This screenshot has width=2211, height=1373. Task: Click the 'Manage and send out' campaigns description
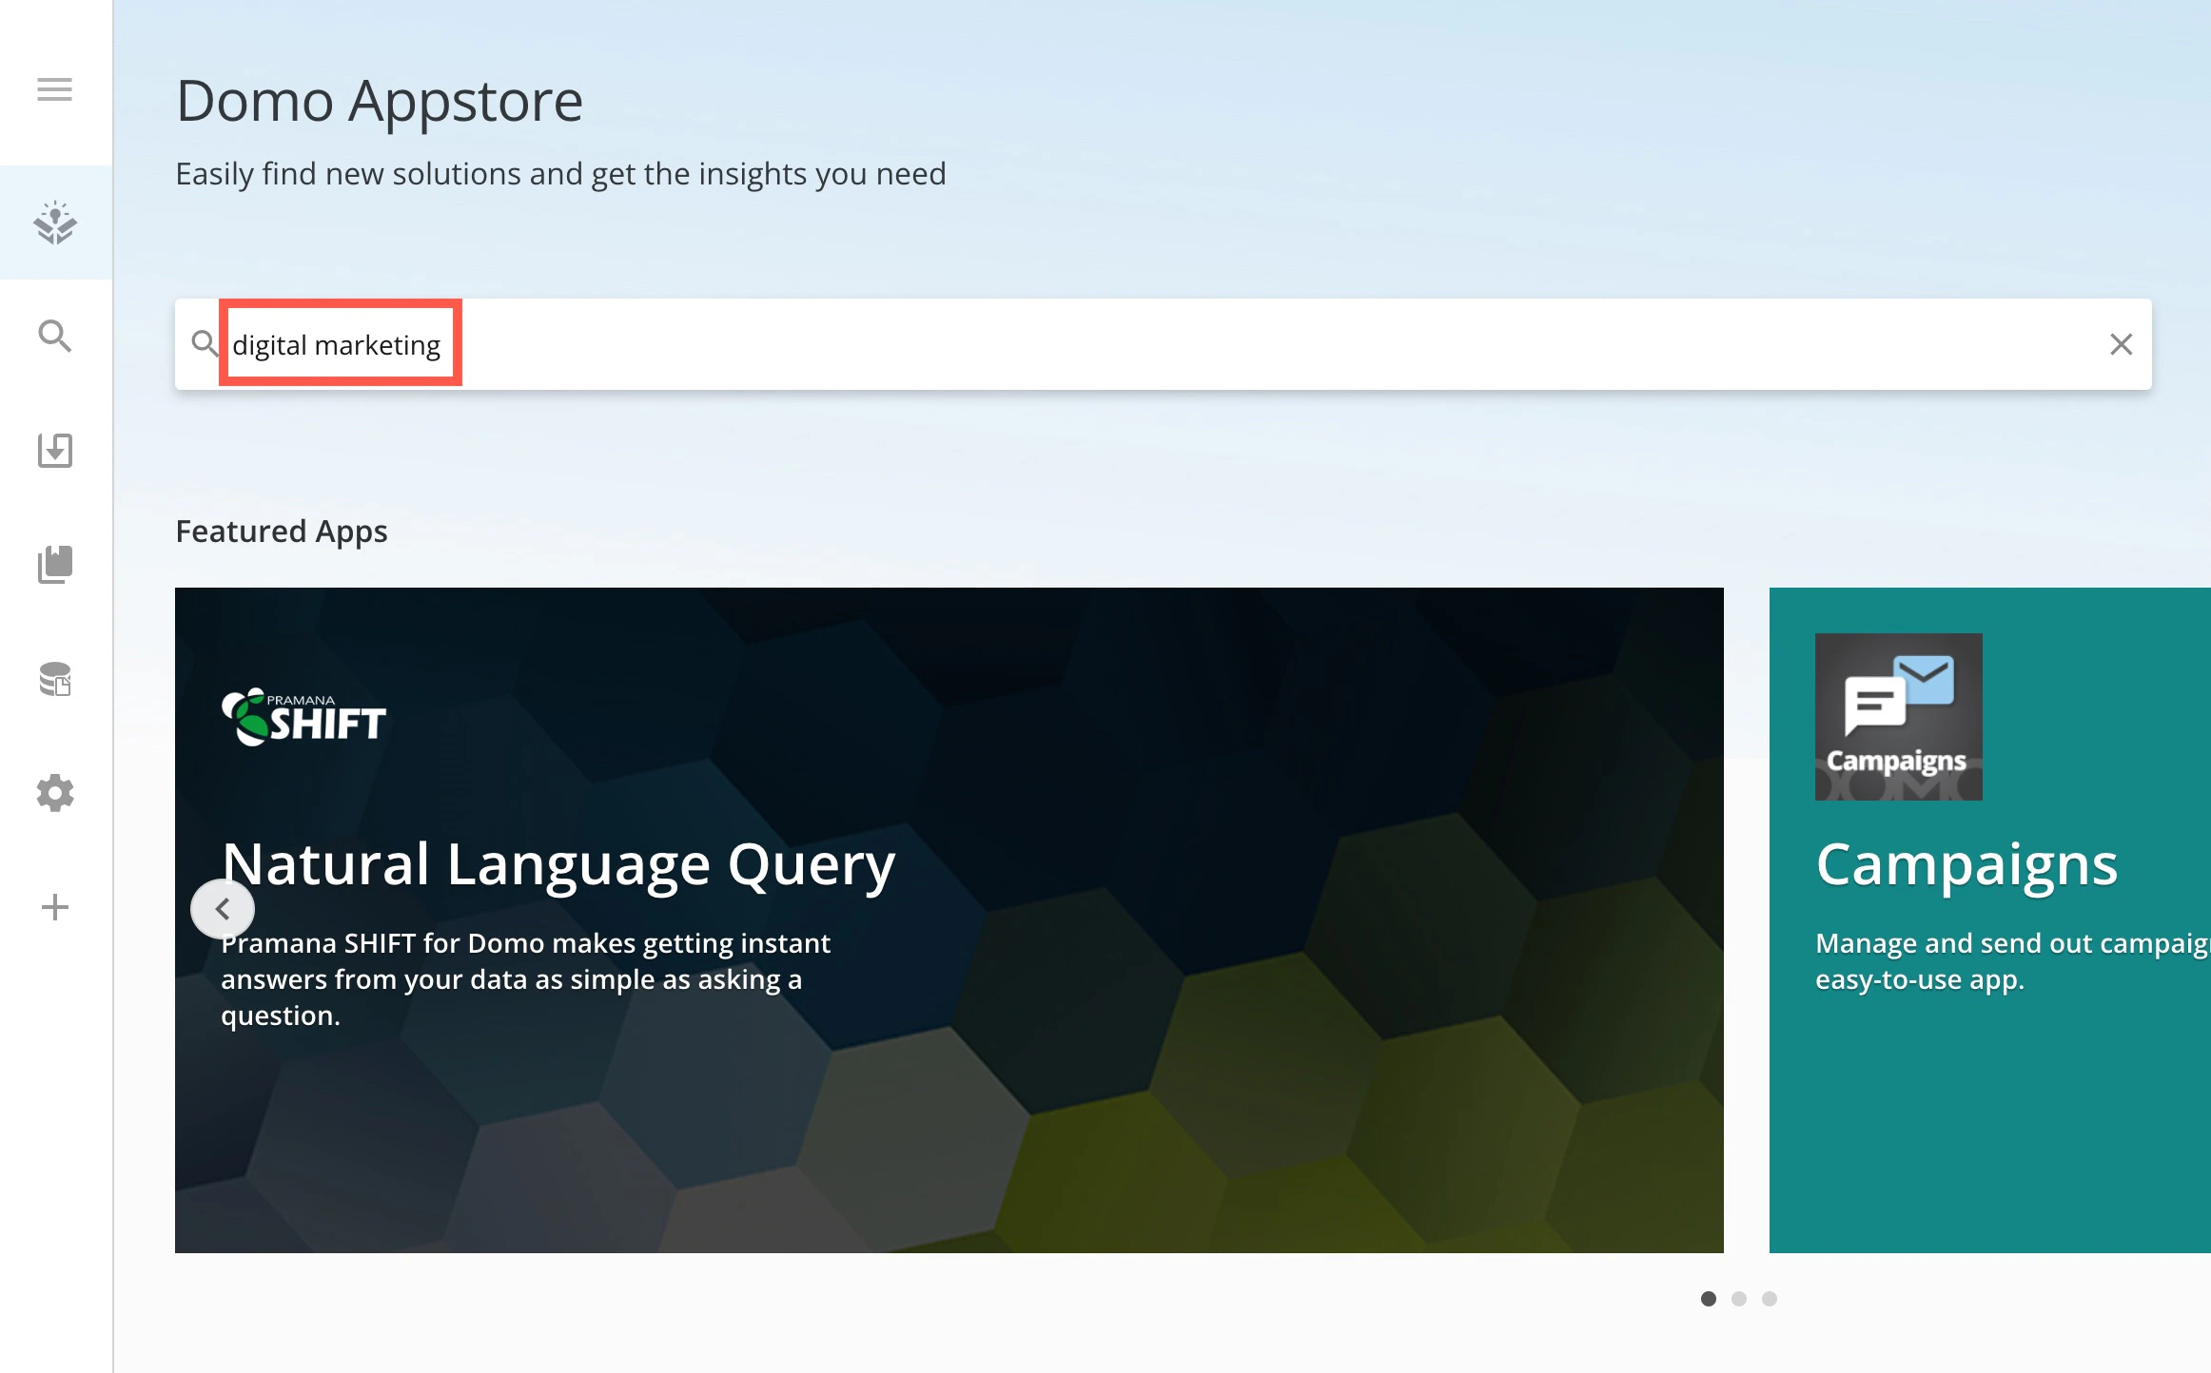tap(2012, 961)
